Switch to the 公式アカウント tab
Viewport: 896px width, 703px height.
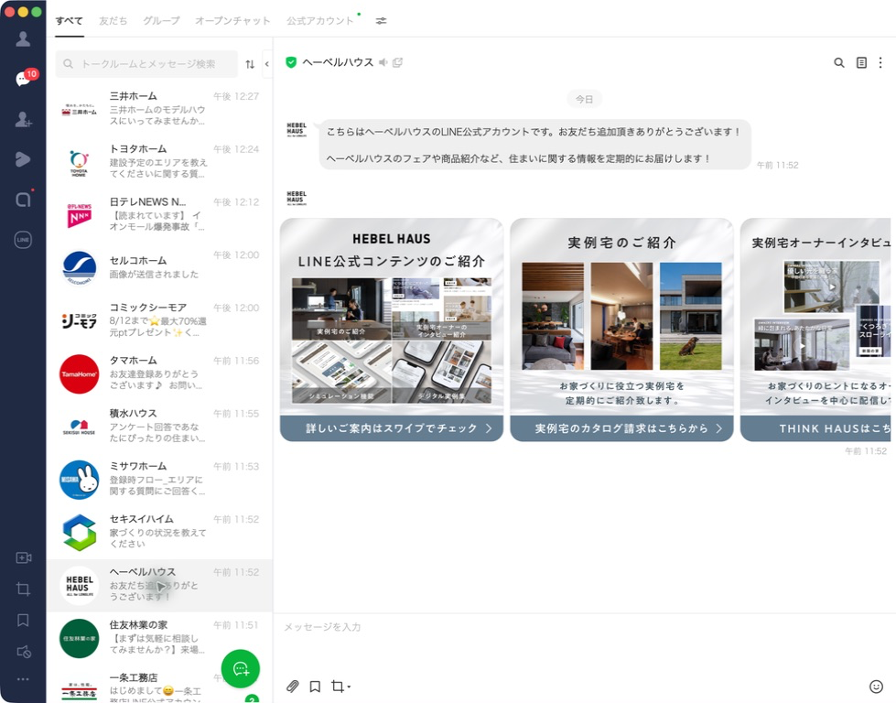click(x=320, y=20)
